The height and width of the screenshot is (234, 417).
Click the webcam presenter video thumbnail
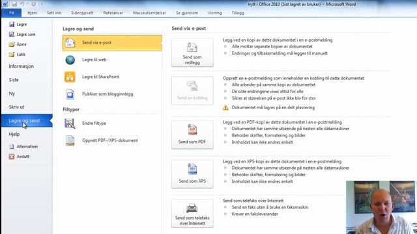pos(381,207)
